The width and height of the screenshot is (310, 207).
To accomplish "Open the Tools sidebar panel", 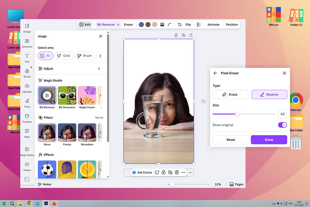I will click(x=27, y=103).
